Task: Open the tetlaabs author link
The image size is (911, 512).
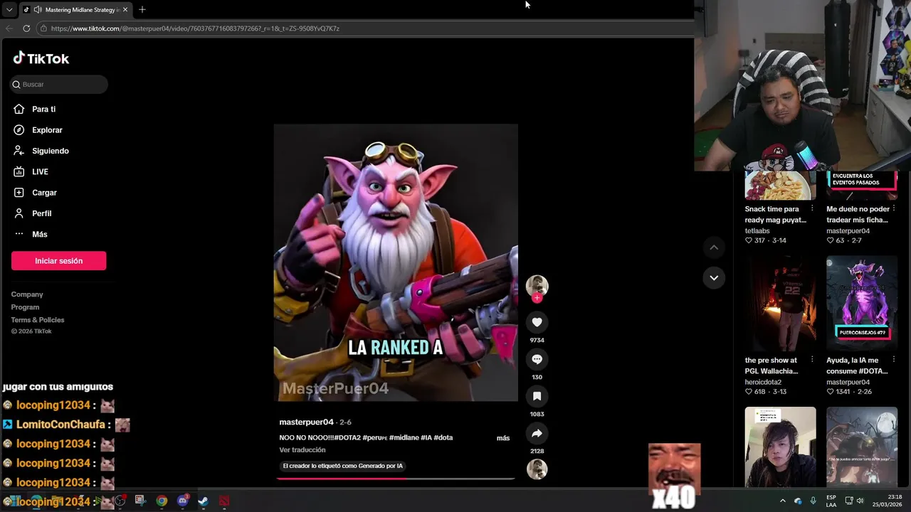Action: click(757, 230)
